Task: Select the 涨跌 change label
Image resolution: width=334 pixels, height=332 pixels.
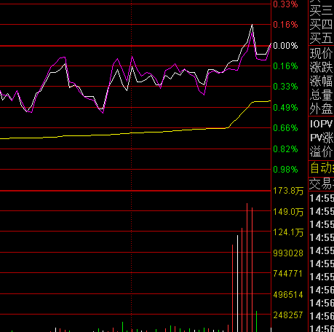Action: tap(321, 67)
